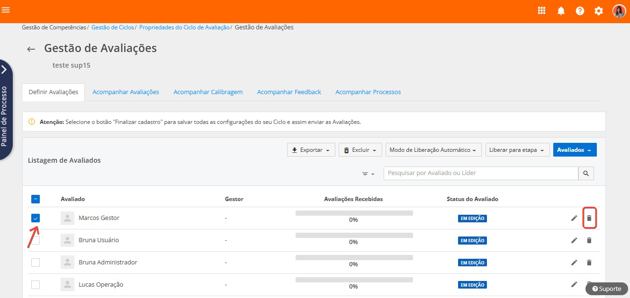
Task: Click the search magnifier button
Action: (586, 174)
